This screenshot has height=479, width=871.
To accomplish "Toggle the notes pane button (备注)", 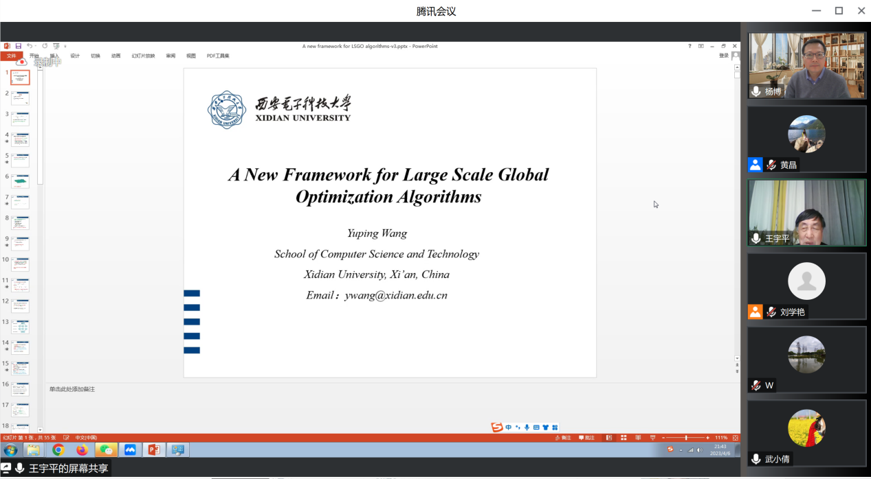I will (562, 438).
